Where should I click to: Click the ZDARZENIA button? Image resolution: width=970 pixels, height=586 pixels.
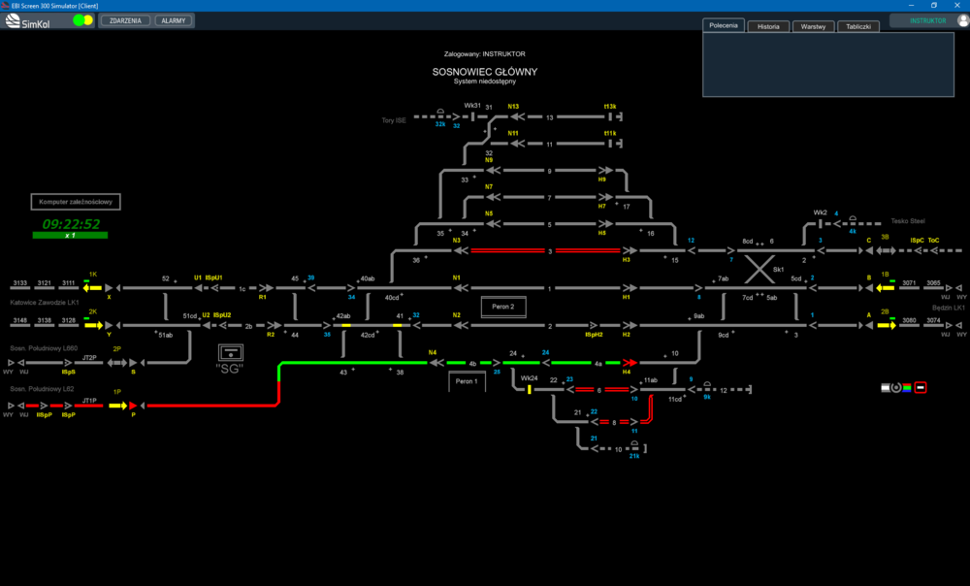pyautogui.click(x=125, y=20)
